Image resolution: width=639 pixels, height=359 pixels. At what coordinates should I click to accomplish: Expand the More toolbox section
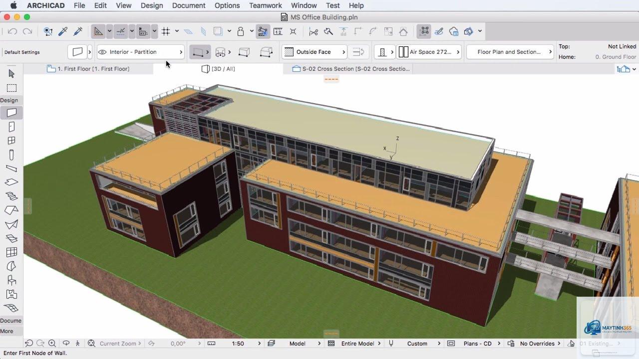(x=10, y=331)
